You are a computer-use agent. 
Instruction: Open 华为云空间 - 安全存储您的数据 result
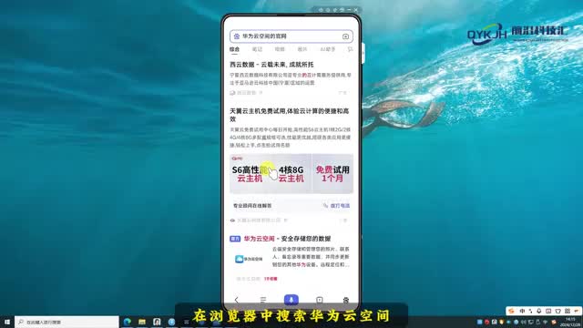(287, 239)
